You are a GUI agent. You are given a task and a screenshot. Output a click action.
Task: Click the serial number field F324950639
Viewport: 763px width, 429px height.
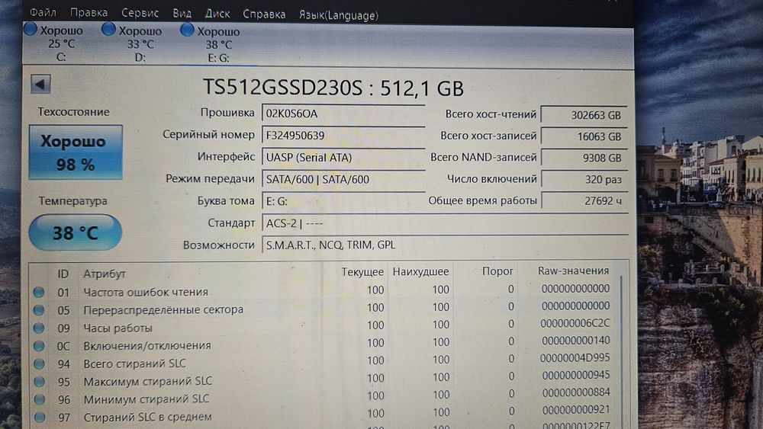[343, 135]
